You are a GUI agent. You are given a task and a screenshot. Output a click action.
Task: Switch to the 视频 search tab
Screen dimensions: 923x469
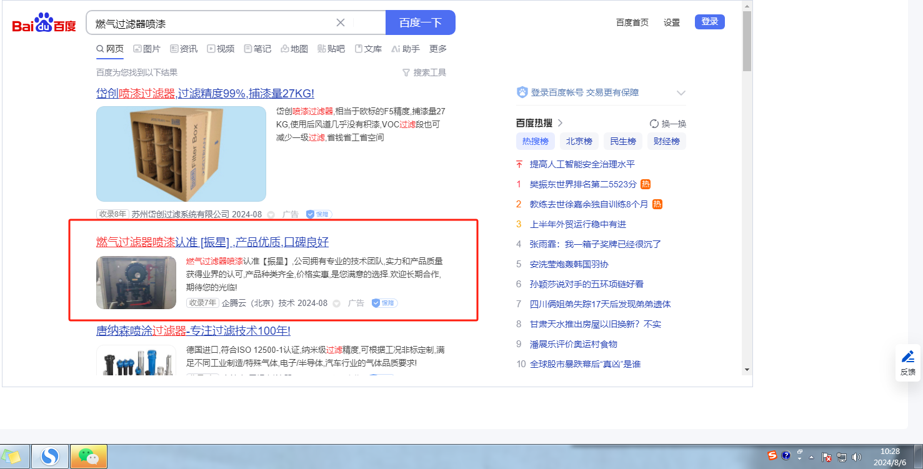click(x=221, y=49)
